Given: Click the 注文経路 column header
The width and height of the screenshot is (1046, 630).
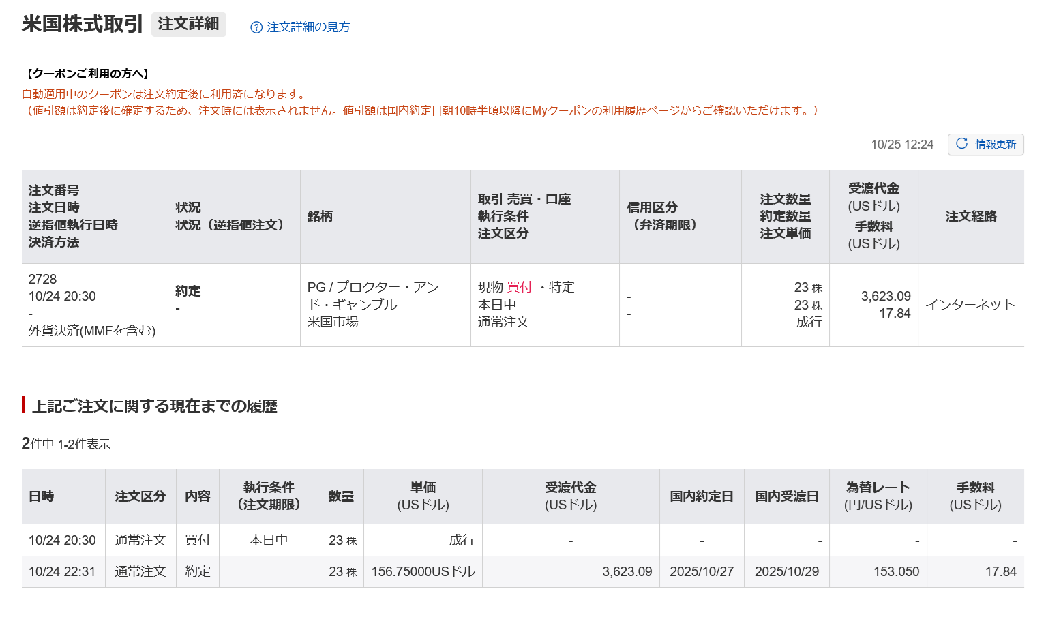Looking at the screenshot, I should click(x=970, y=216).
